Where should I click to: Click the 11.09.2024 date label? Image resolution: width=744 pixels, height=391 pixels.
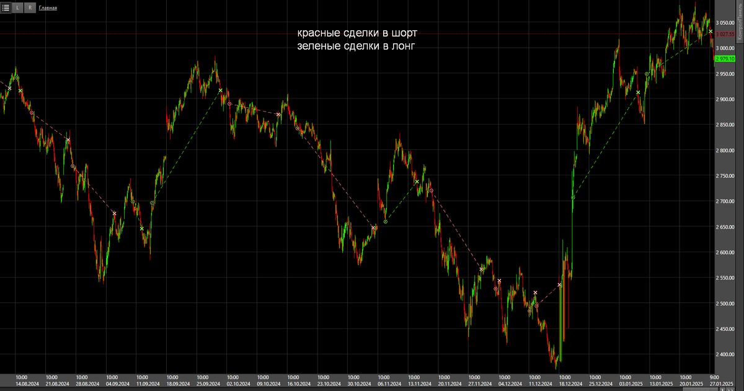[x=148, y=384]
